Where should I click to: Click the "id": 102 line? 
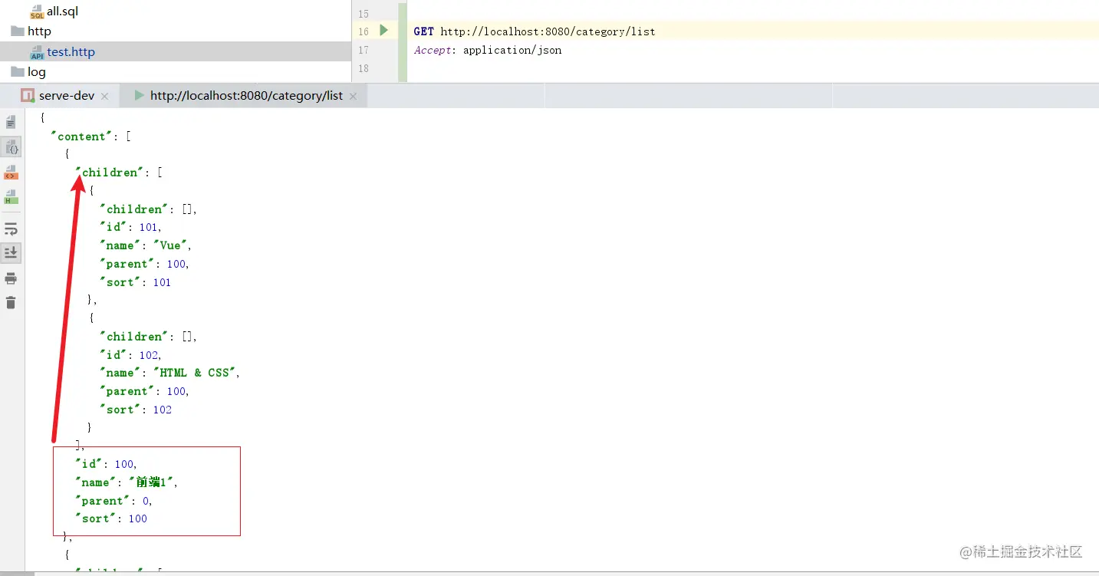[130, 355]
